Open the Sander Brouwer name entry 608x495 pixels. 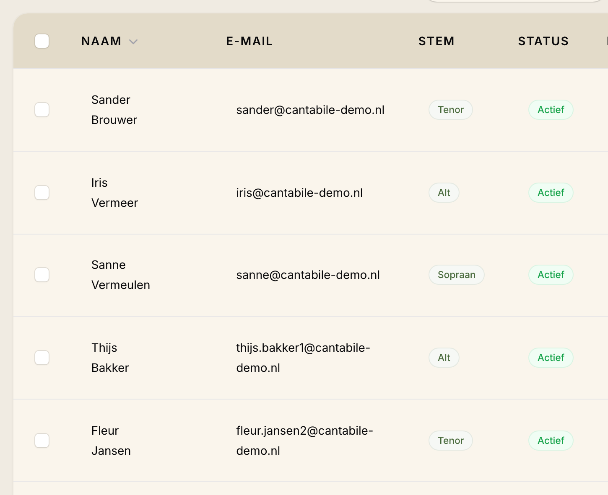(114, 110)
